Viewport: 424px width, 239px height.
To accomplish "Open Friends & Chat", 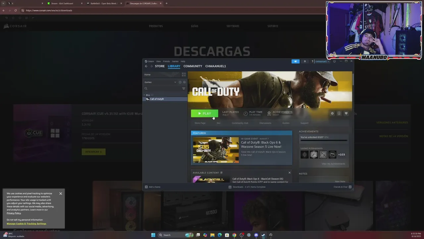I will 342,187.
